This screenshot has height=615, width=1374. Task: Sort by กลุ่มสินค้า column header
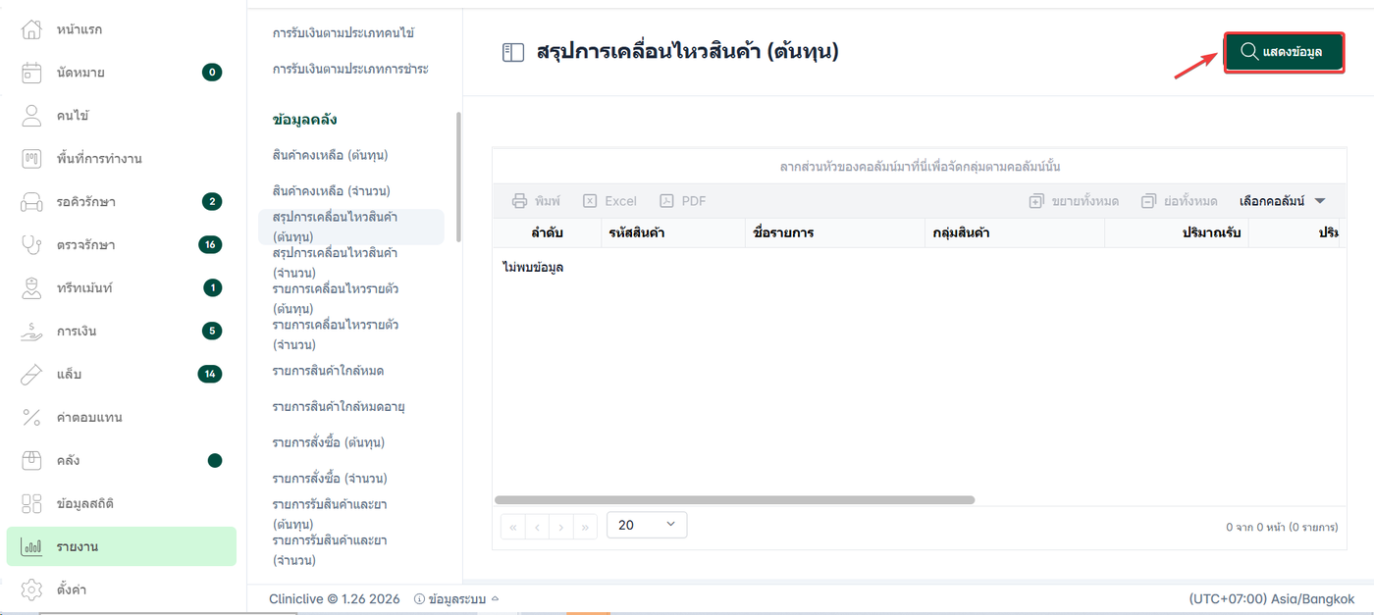[1013, 232]
